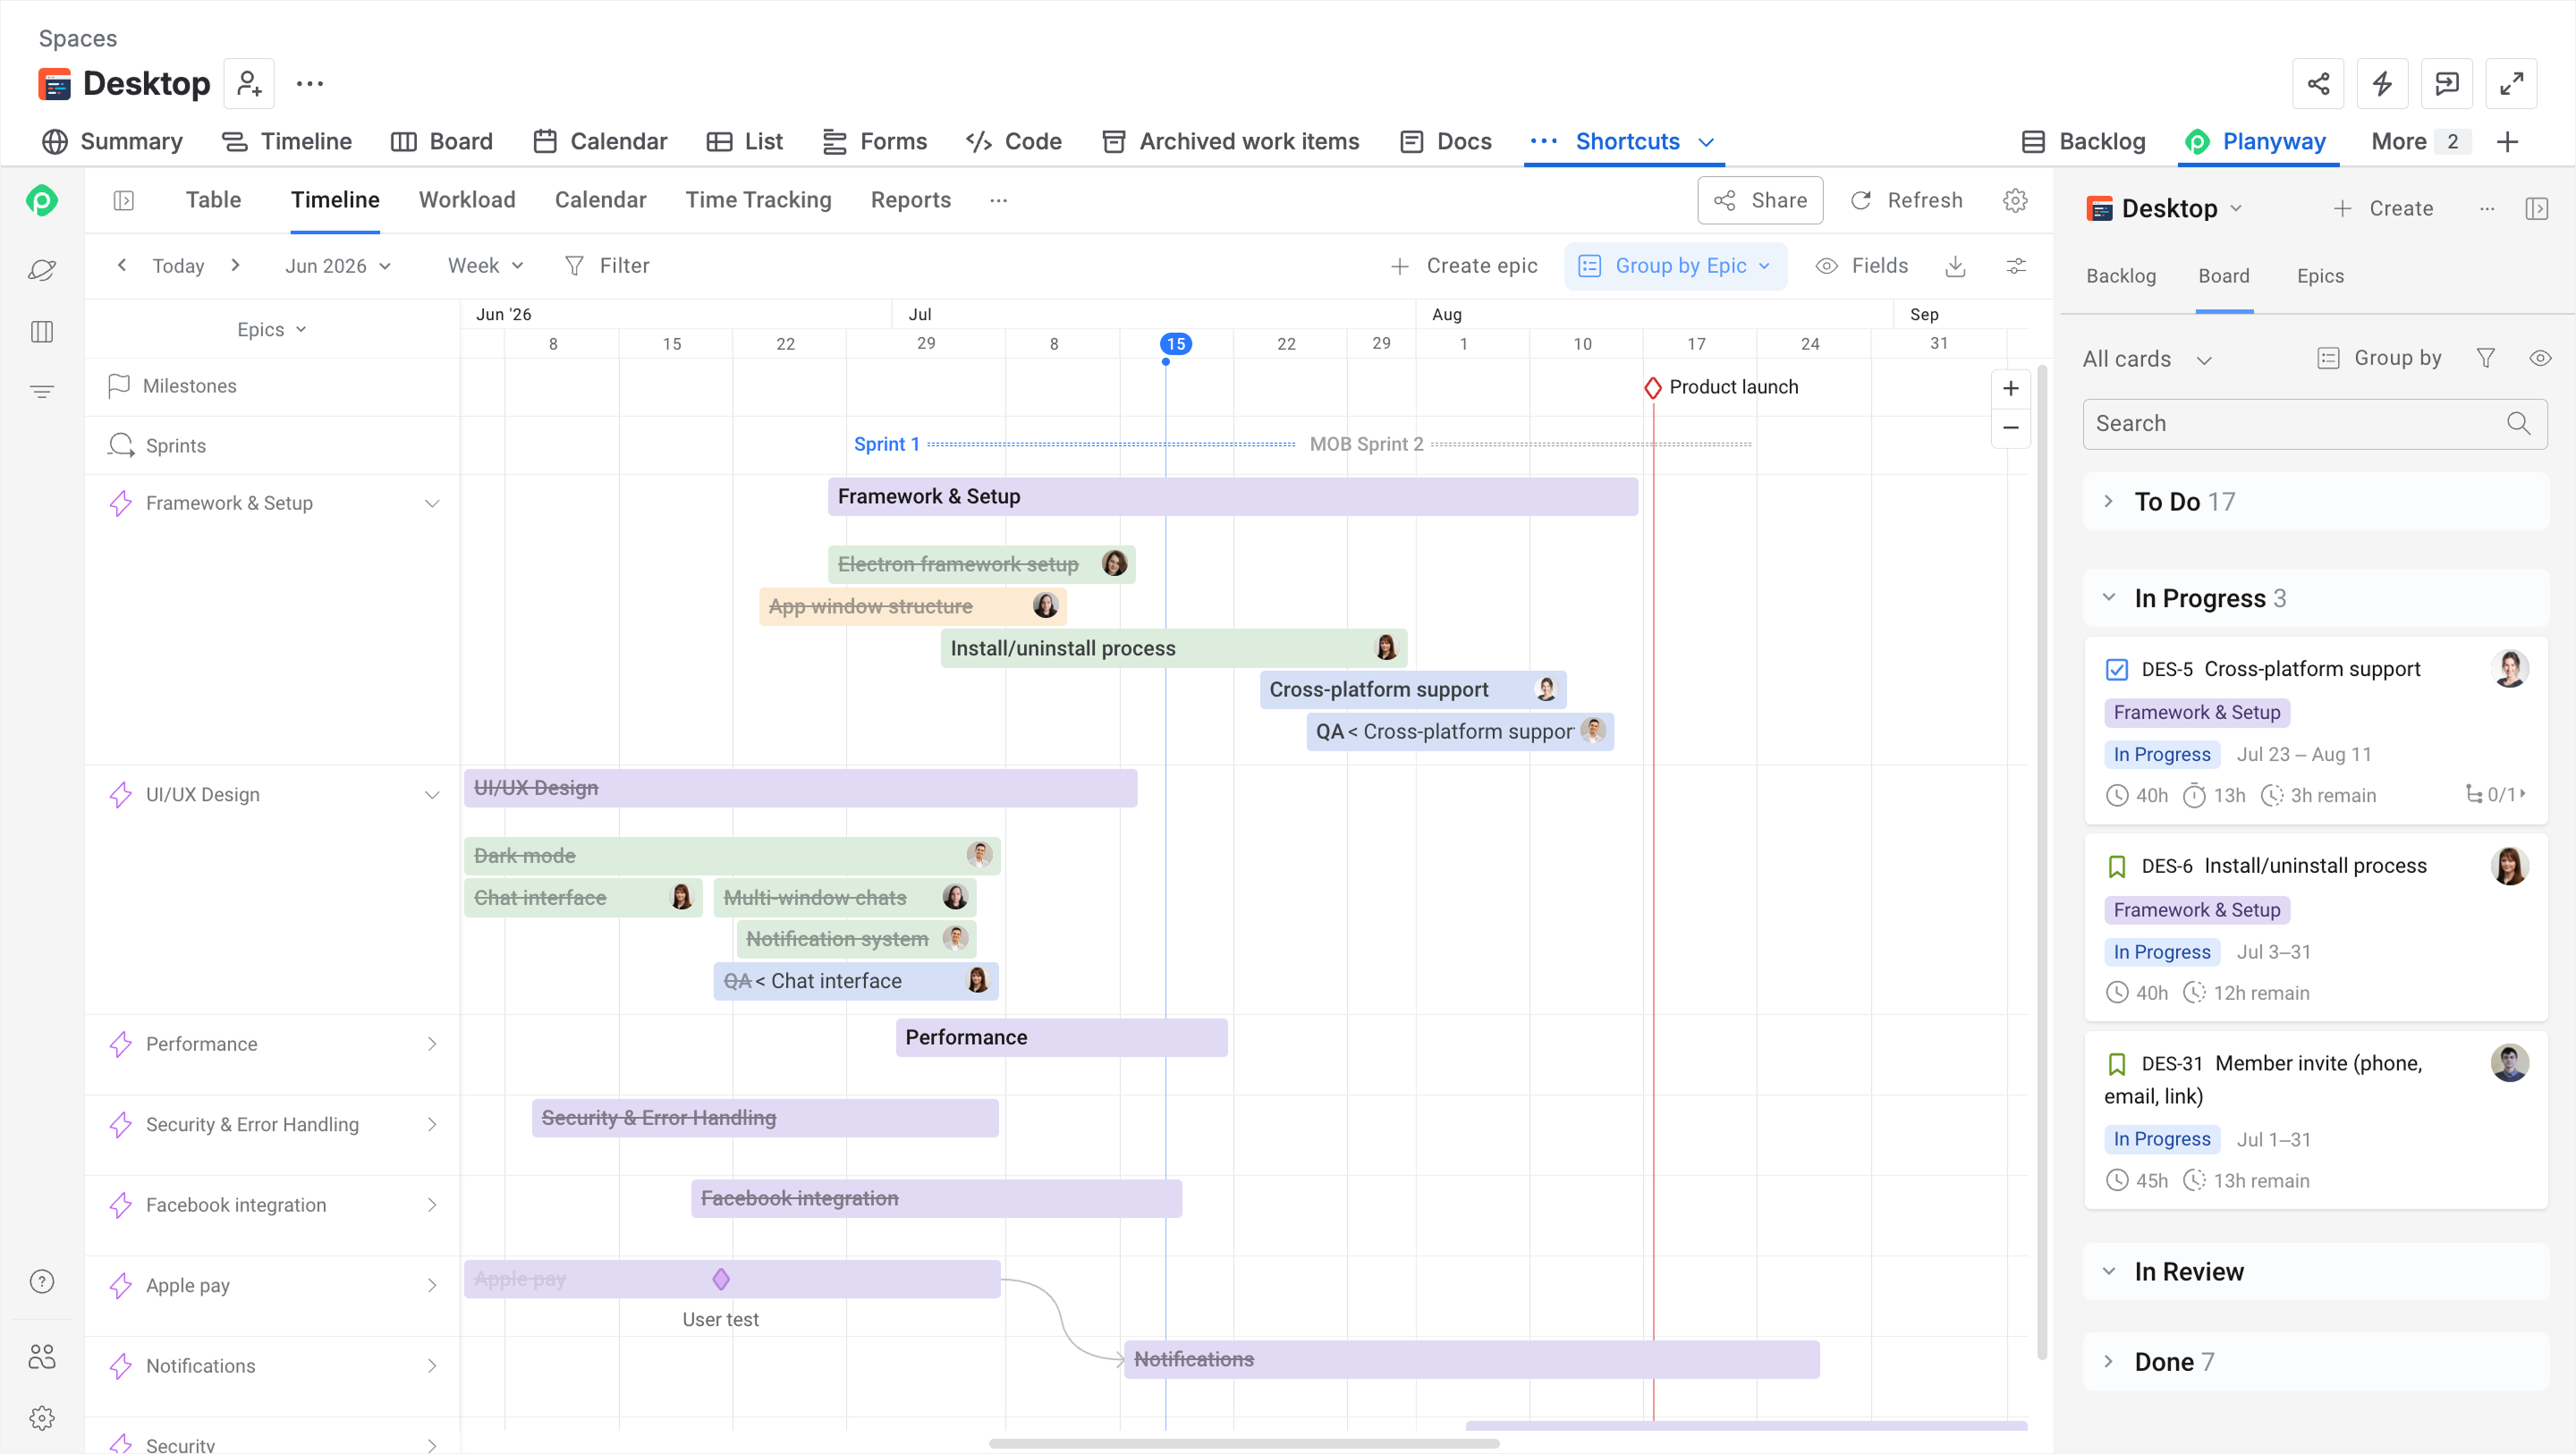
Task: Click the share icon in top header
Action: point(2318,84)
